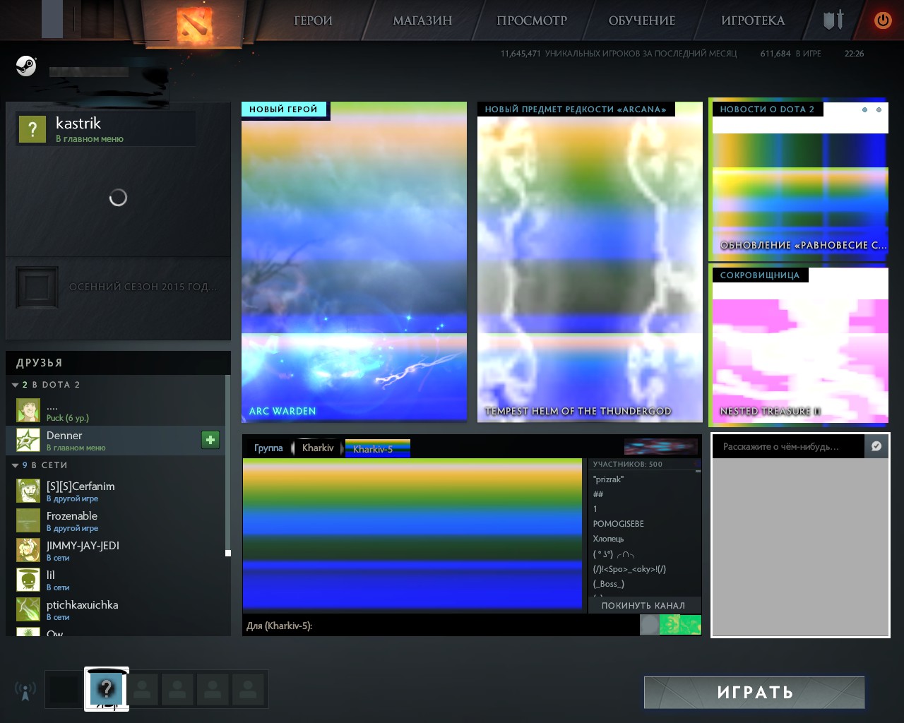Click the УЧАСТНИКОВ: 500 header
The image size is (904, 723).
tap(628, 465)
